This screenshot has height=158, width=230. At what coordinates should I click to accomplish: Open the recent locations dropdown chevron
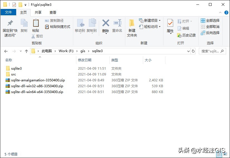[21, 51]
